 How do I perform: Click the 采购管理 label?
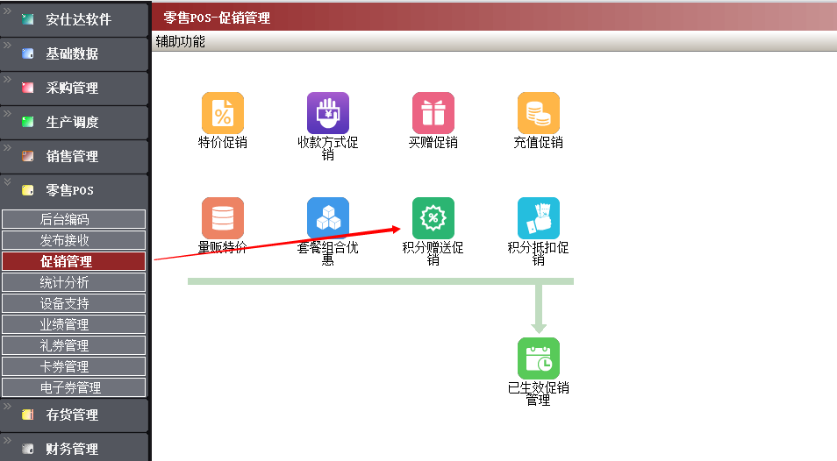point(72,88)
